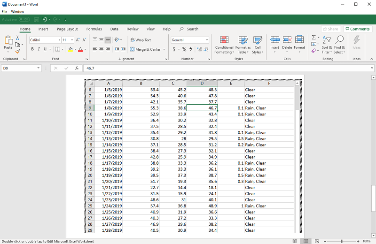Click the Find & Select magnifier icon
Image resolution: width=376 pixels, height=244 pixels.
(339, 39)
